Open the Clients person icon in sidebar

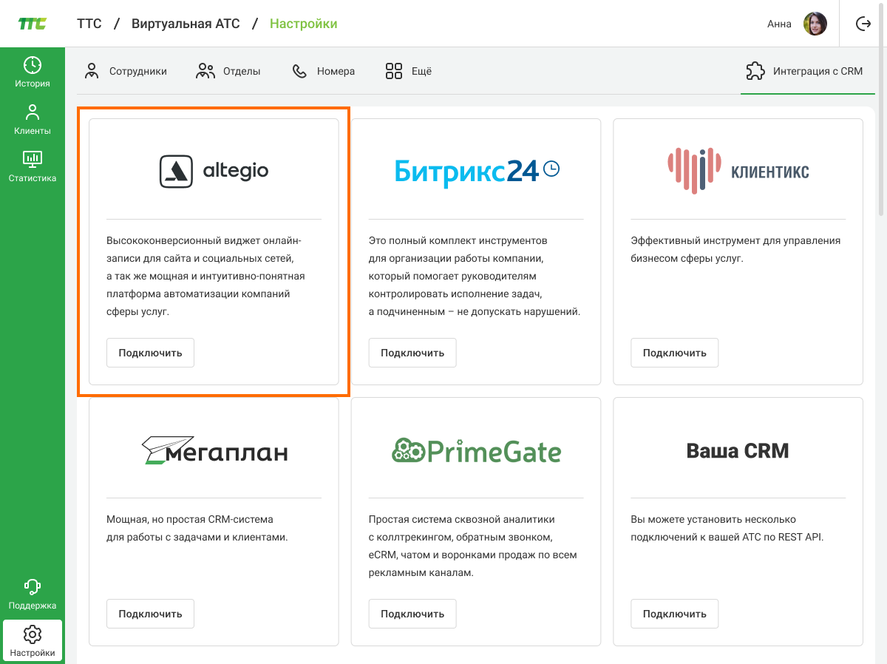coord(33,113)
